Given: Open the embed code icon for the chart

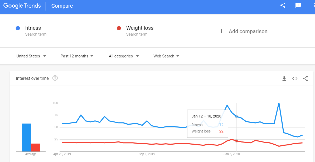Looking at the screenshot, I should click(x=295, y=78).
